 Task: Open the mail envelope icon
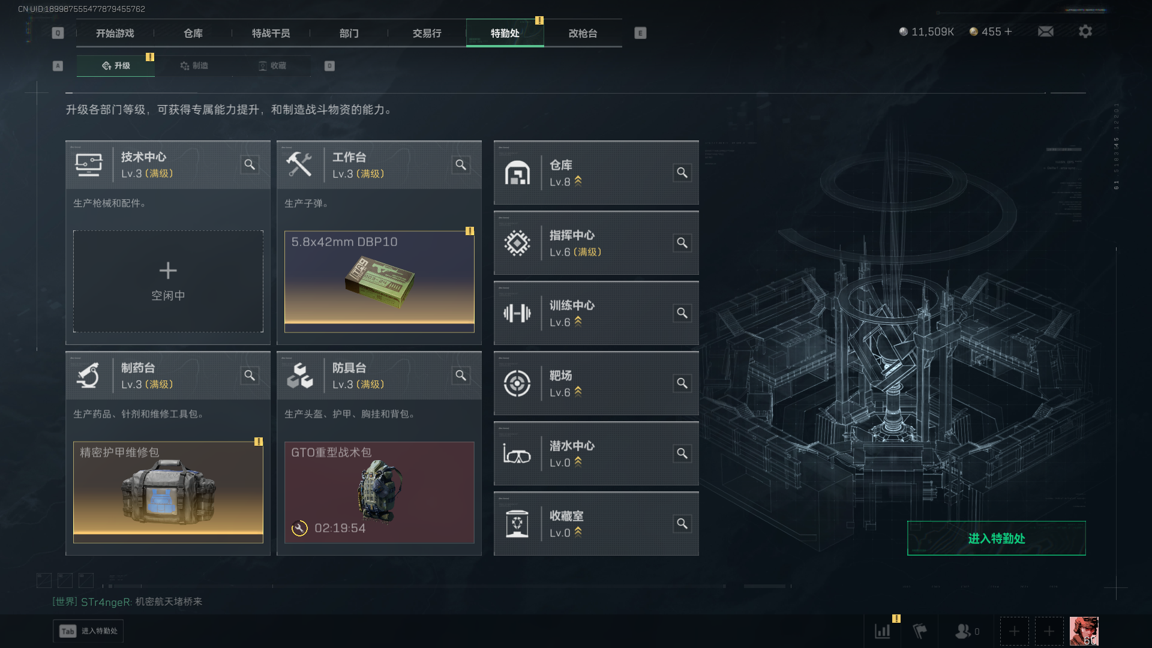1045,31
